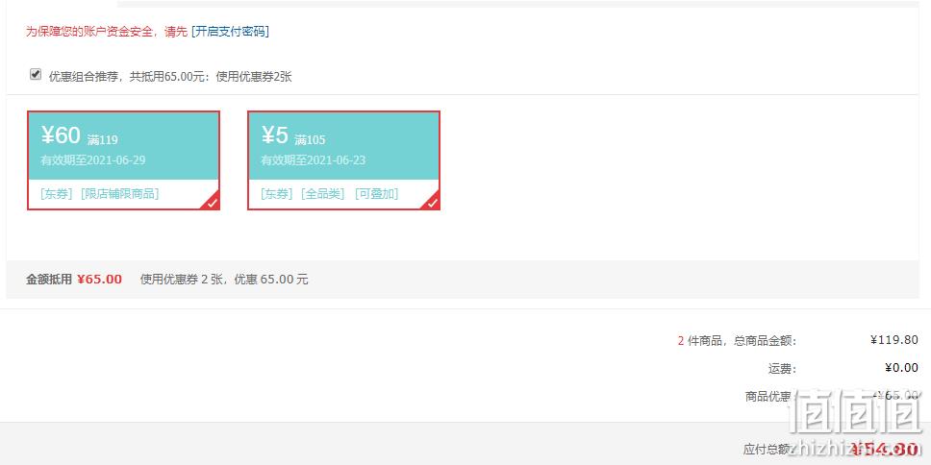Select the ¥60 满119 coupon card

pyautogui.click(x=123, y=160)
